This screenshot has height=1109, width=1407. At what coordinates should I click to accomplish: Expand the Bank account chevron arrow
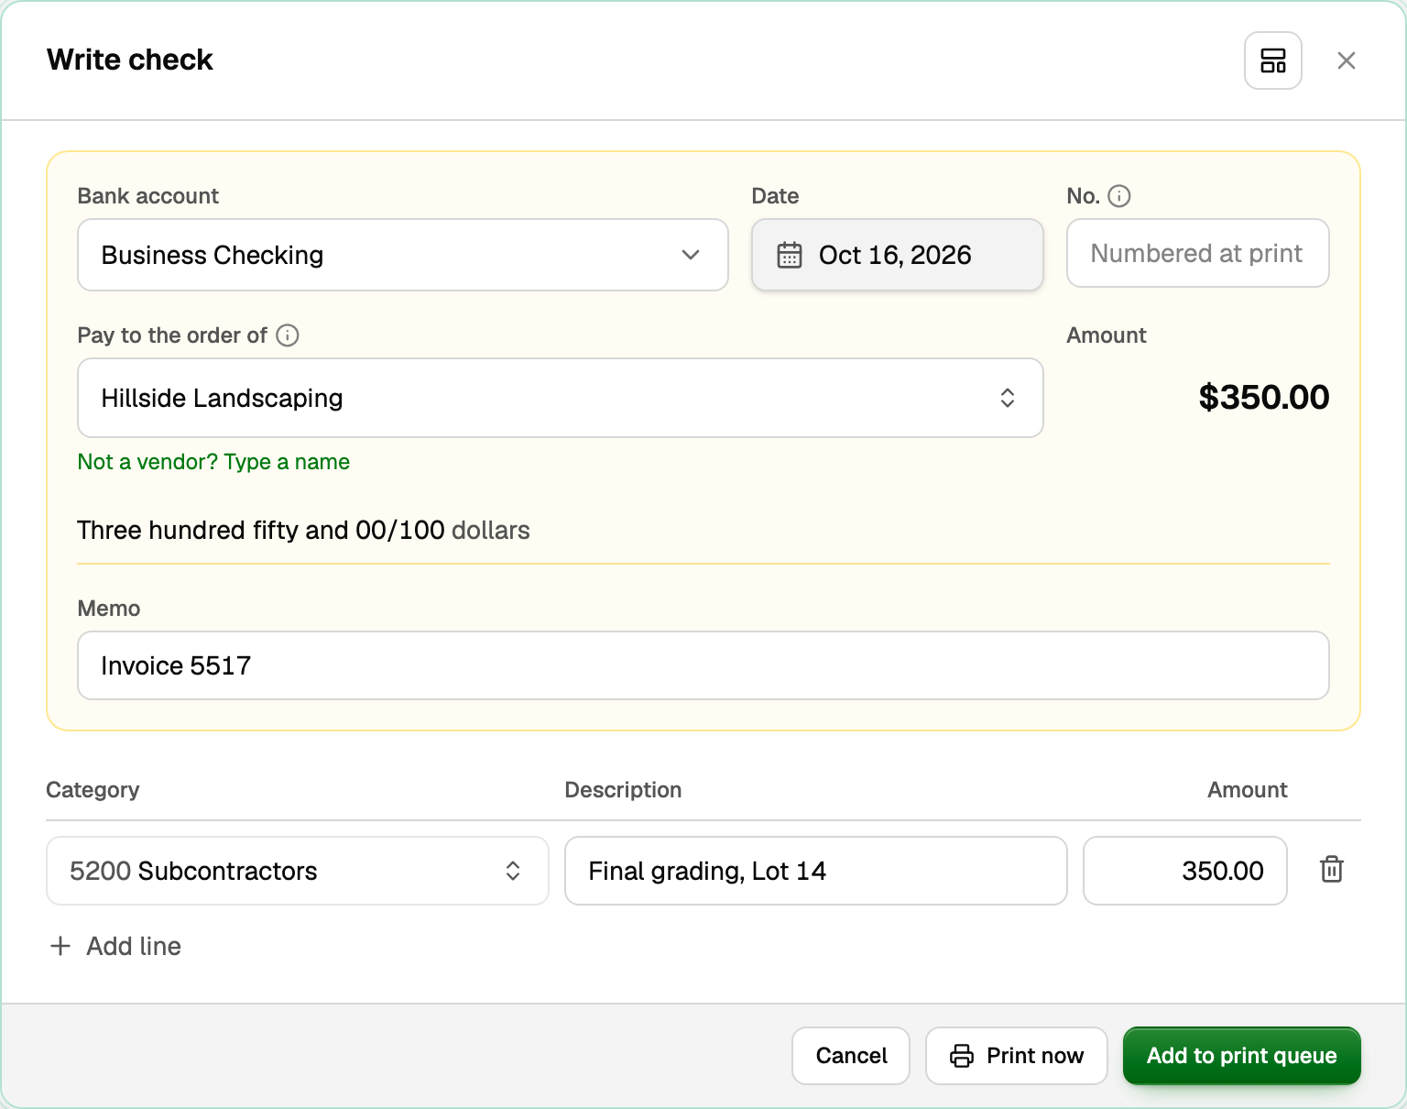click(691, 255)
